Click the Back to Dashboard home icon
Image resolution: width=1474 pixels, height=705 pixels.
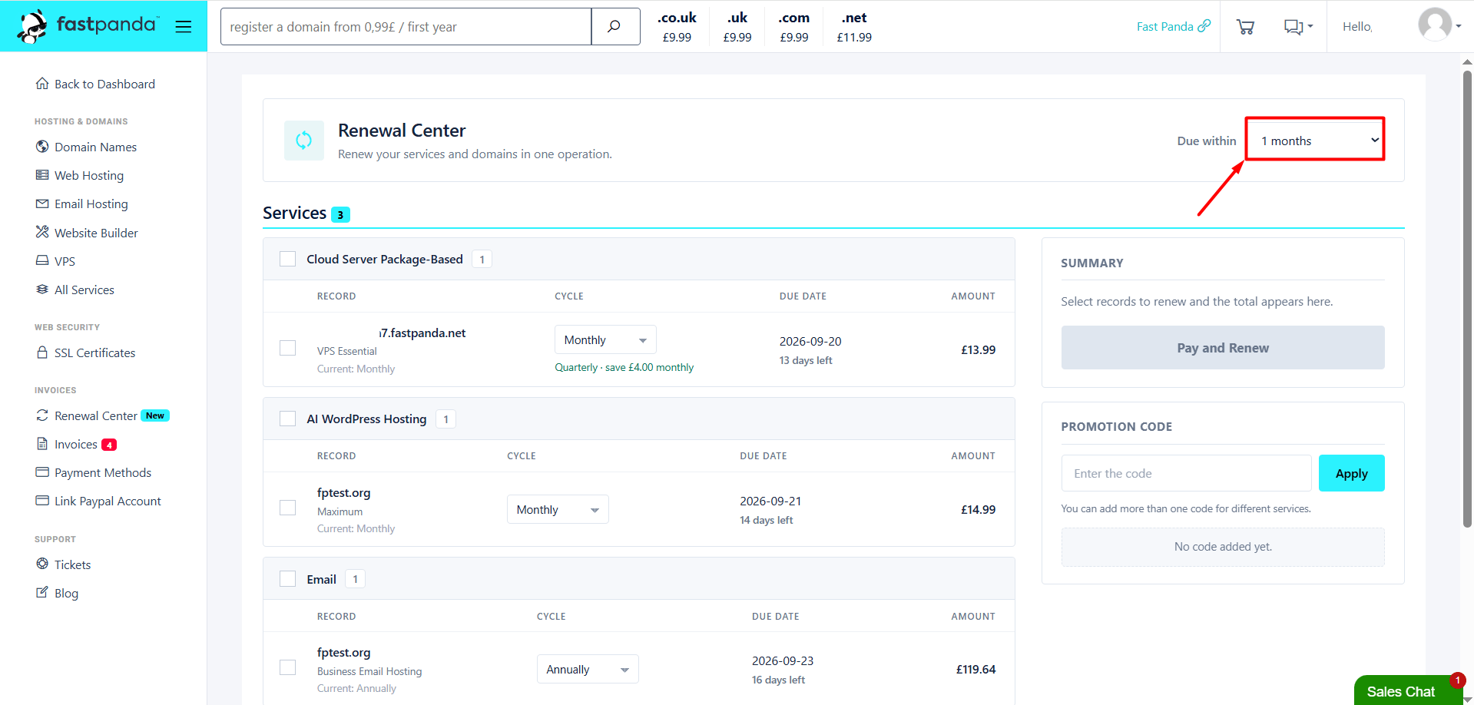pos(42,84)
